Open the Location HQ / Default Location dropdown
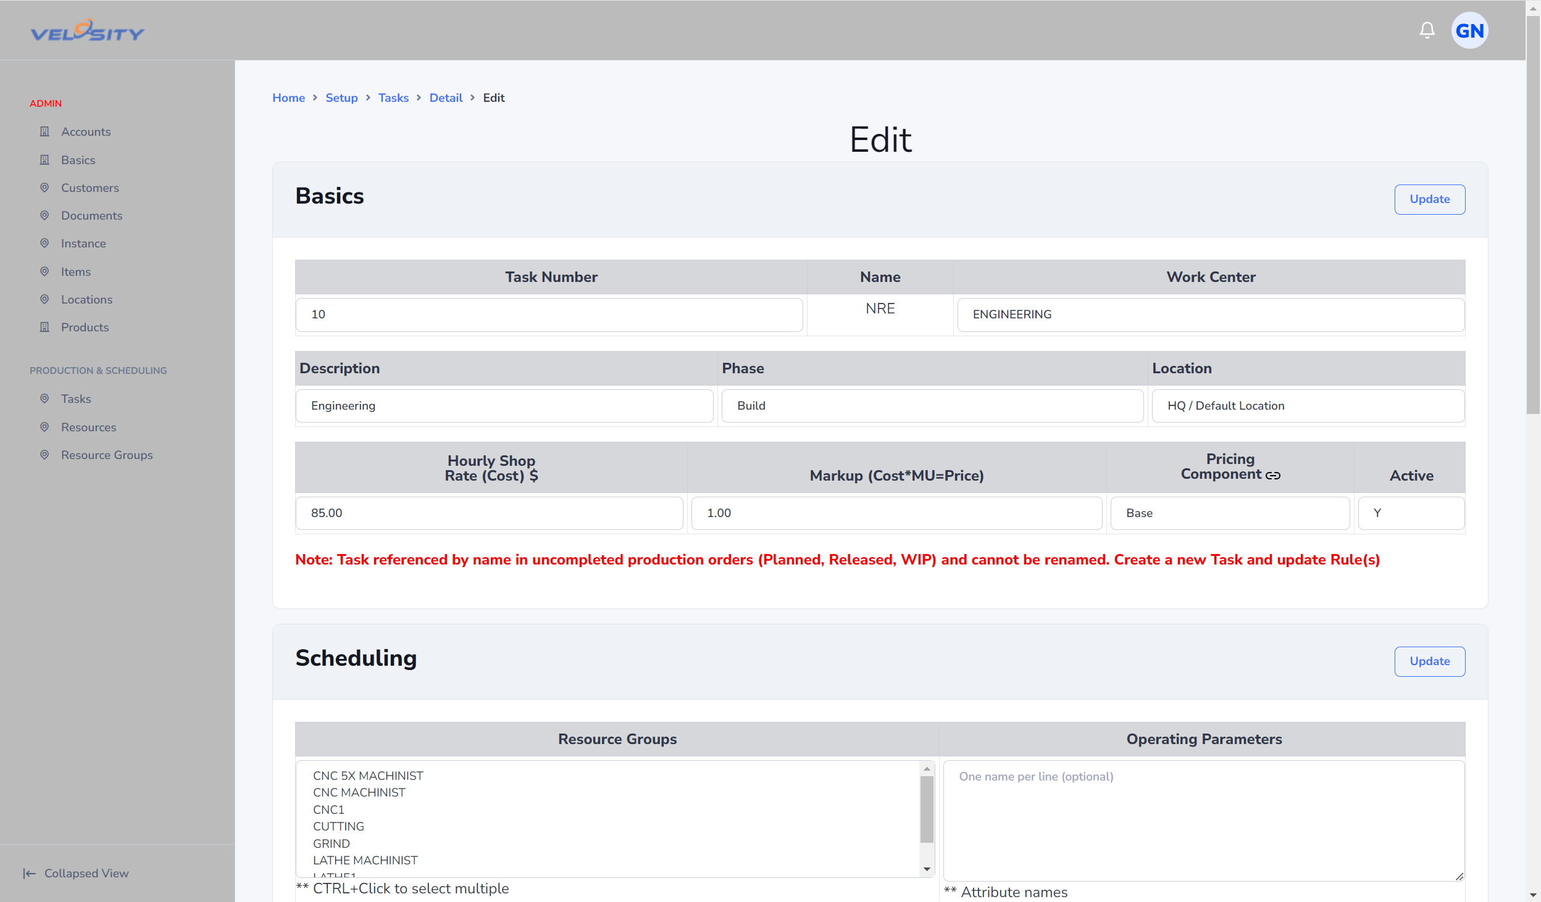Image resolution: width=1541 pixels, height=902 pixels. point(1308,406)
